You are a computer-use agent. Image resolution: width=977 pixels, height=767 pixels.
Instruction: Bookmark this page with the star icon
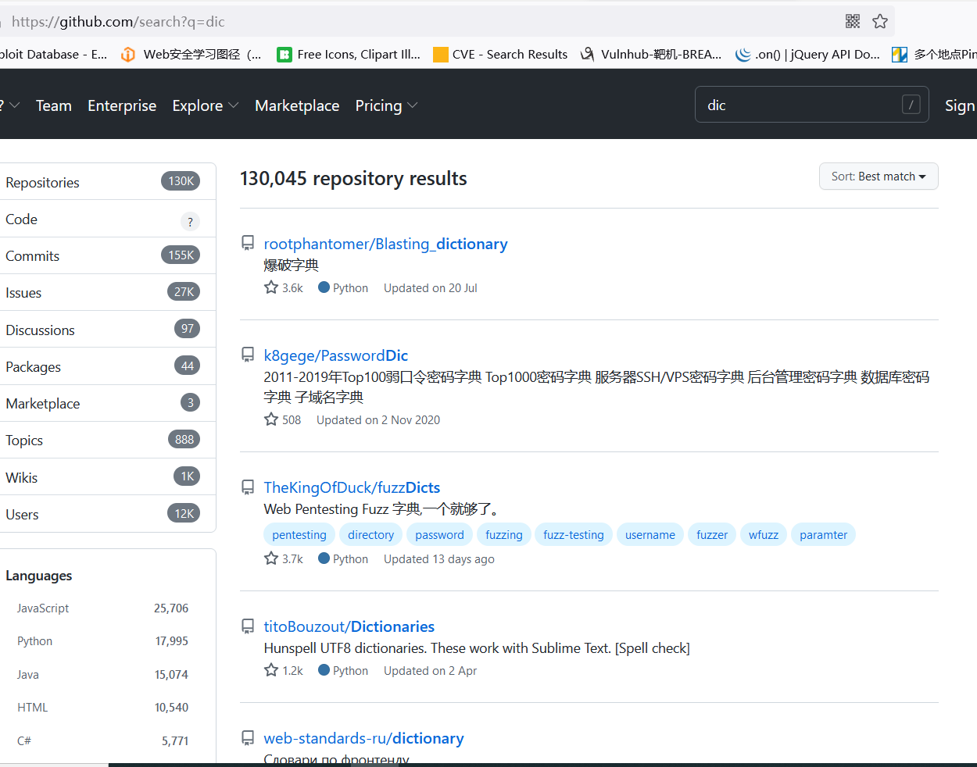(x=880, y=21)
